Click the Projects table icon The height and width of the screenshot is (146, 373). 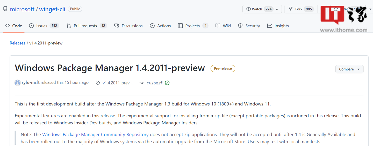[x=180, y=26]
